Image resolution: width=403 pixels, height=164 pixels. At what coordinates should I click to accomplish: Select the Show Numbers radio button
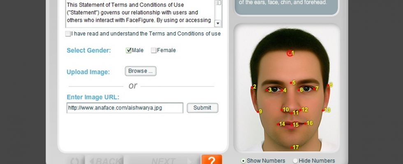[243, 161]
